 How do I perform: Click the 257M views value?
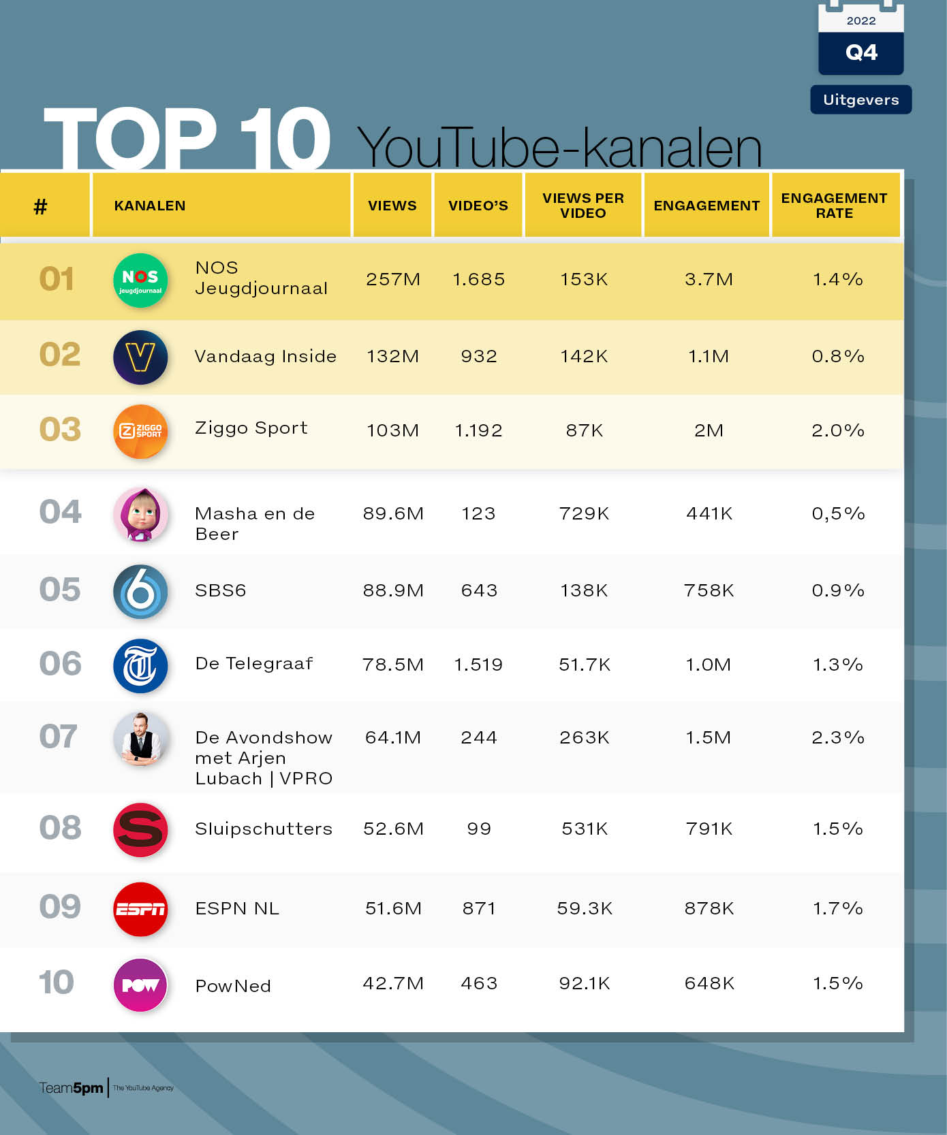(393, 279)
